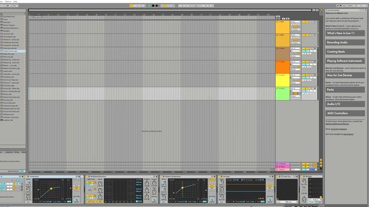The image size is (369, 207).
Task: Open the MIDI Controllers setup lesson
Action: [x=345, y=113]
